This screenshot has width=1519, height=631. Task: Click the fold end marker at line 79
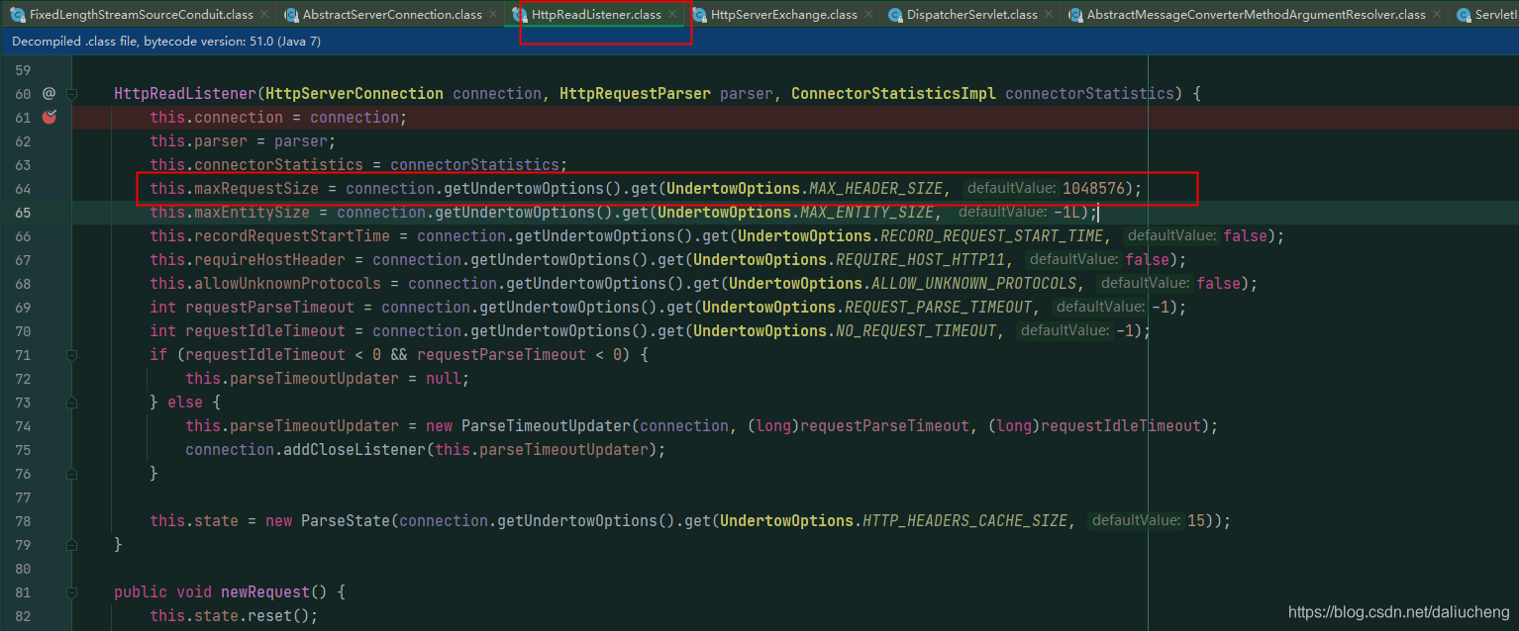coord(72,544)
